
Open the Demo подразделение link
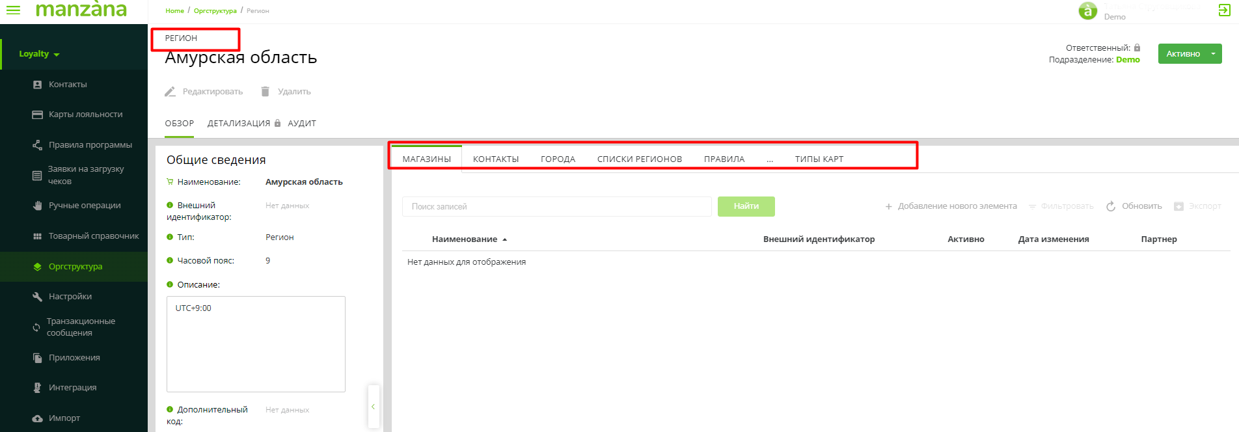pyautogui.click(x=1128, y=60)
